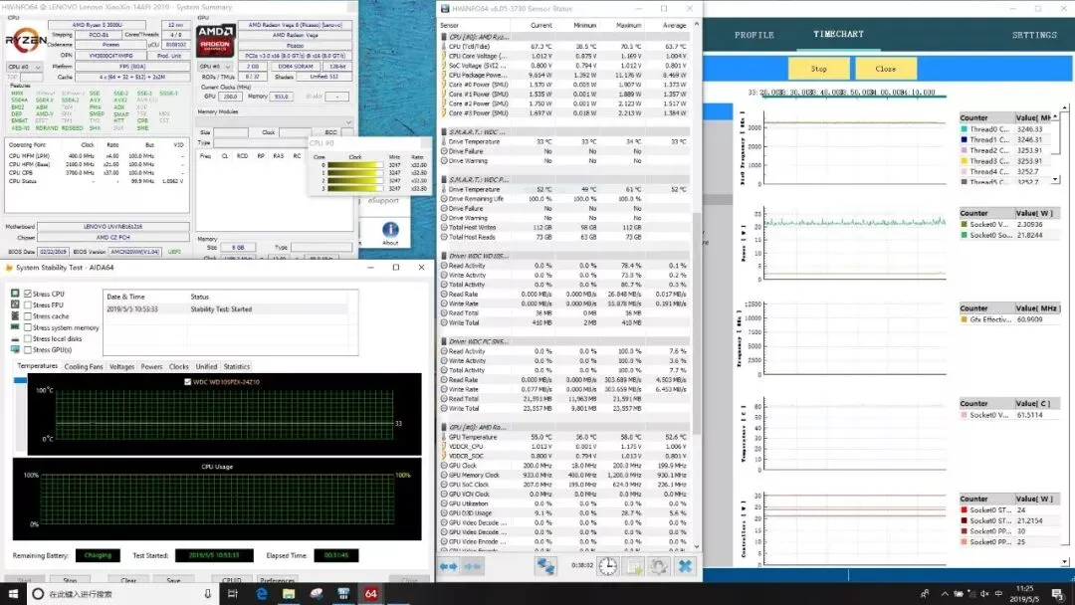Open the sensor logging export icon
Image resolution: width=1075 pixels, height=605 pixels.
point(633,566)
